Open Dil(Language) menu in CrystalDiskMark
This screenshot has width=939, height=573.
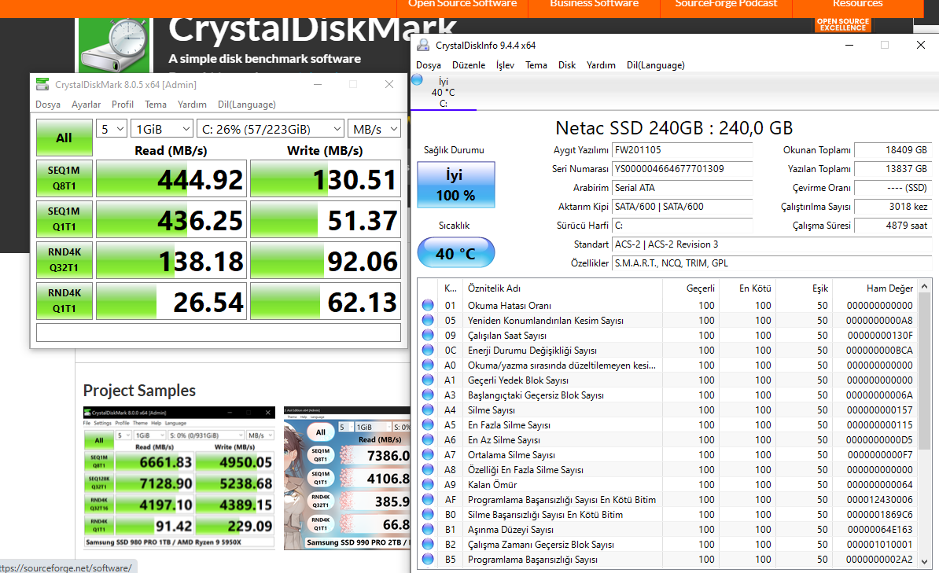247,105
